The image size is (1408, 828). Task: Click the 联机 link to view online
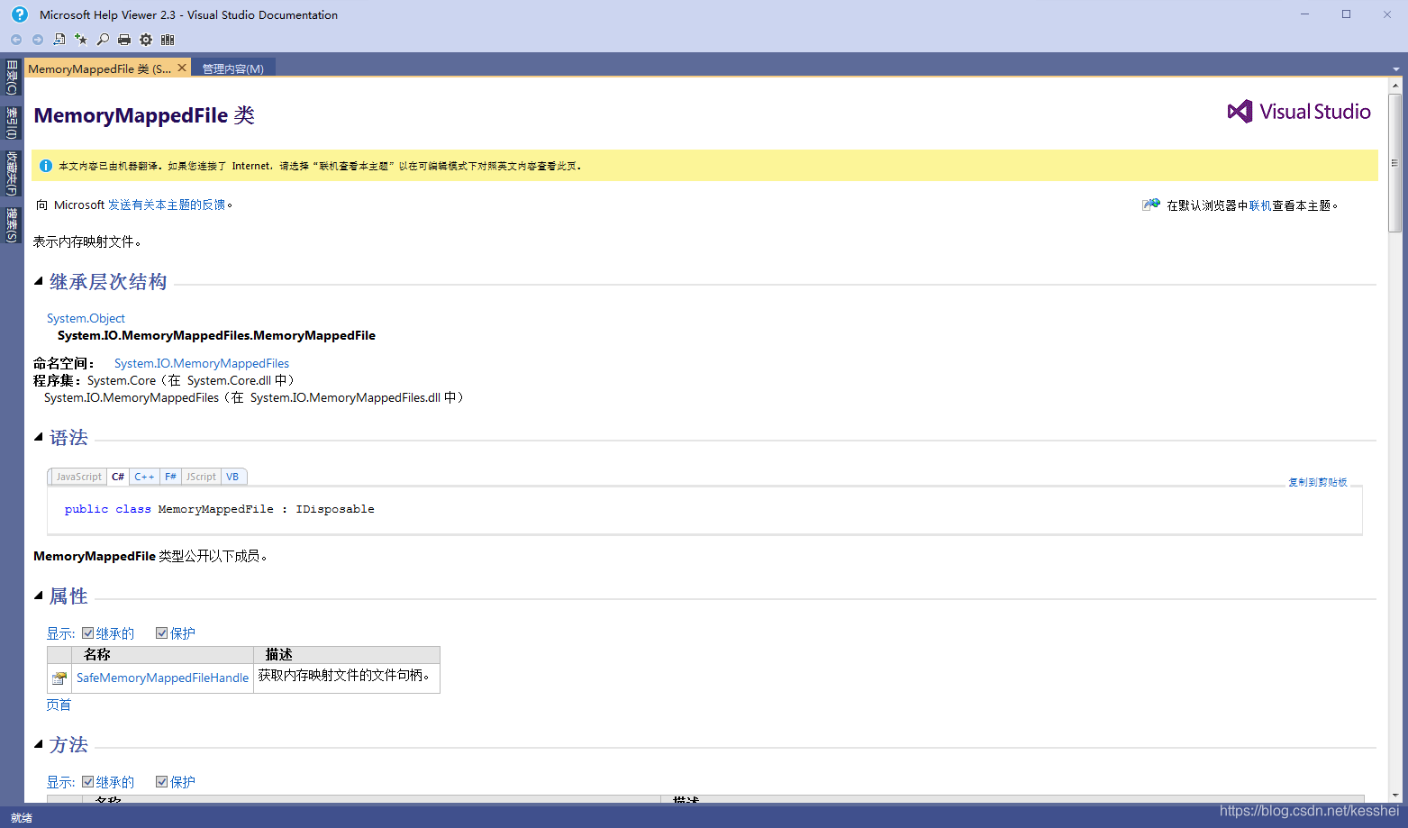(1260, 205)
